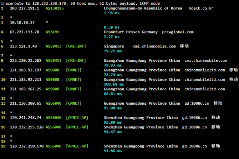Click IP address 221.183.167.25
This screenshot has height=159, width=239.
coord(25,89)
